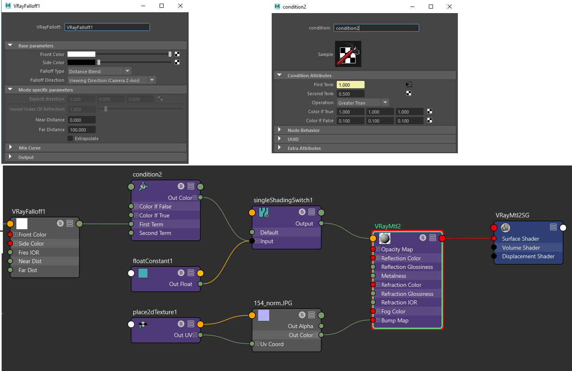
Task: Expand the Extra Attributes section
Action: 279,148
